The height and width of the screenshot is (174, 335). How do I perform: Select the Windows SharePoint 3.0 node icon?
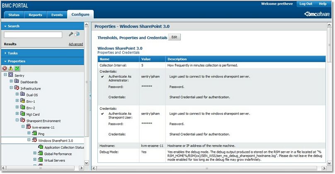(34, 140)
